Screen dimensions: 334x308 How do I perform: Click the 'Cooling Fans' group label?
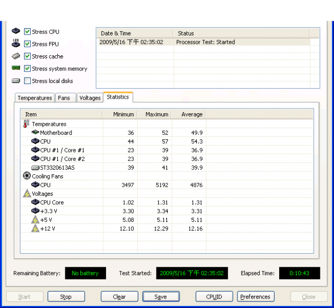[47, 176]
